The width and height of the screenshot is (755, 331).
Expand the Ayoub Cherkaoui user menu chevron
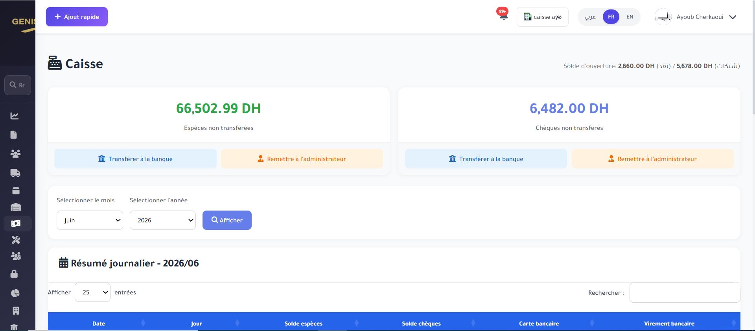tap(733, 17)
